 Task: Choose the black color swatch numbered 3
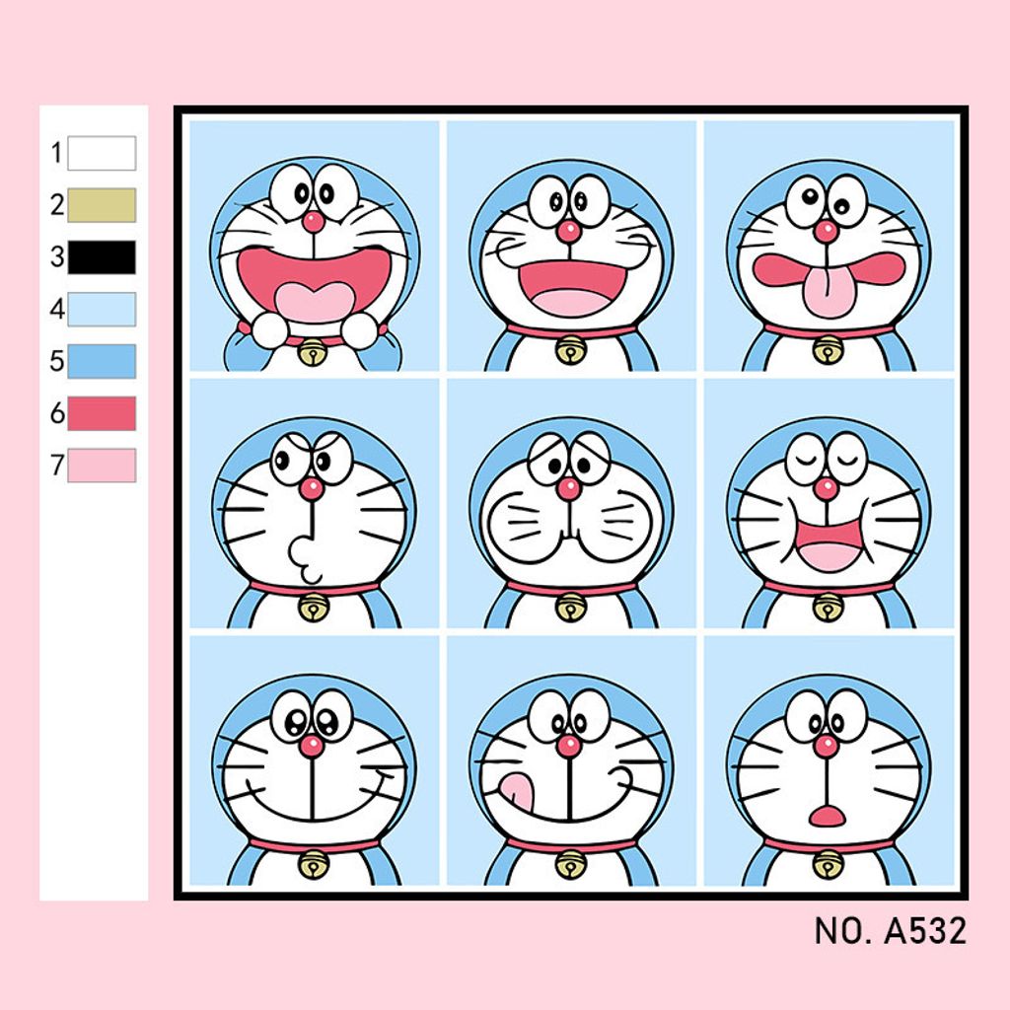click(x=102, y=257)
